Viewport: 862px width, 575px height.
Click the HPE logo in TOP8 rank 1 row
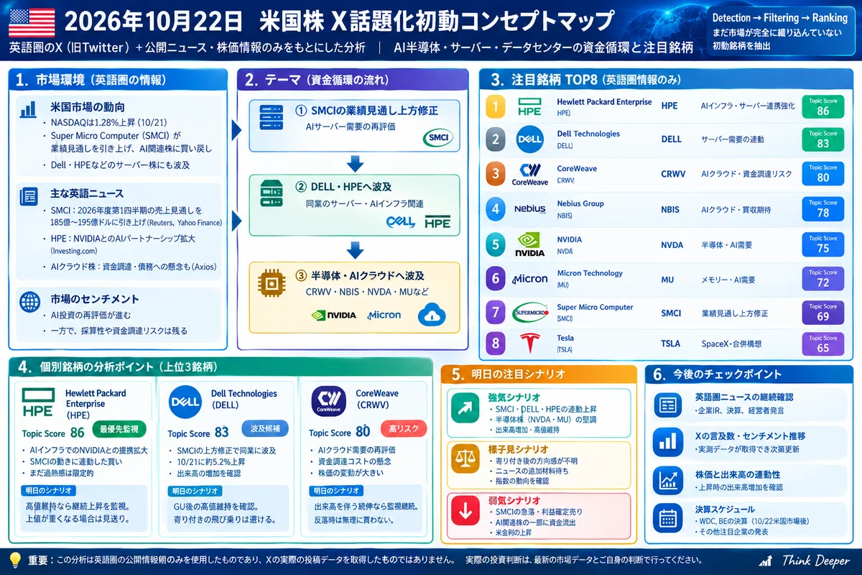(529, 107)
